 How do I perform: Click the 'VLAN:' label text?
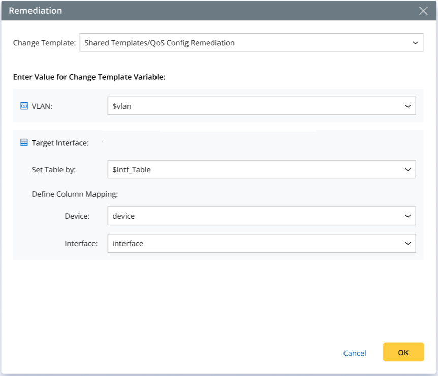pos(42,106)
